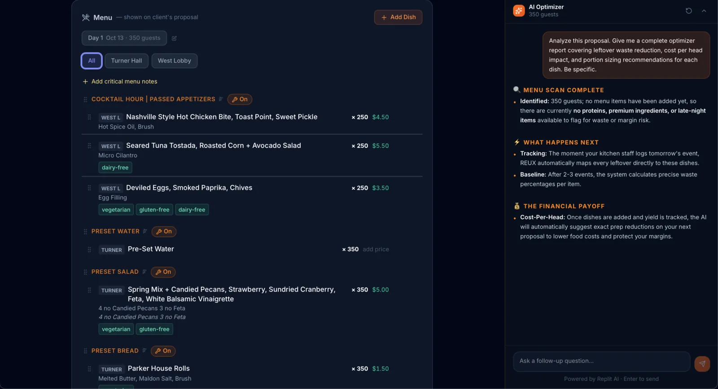Click the × 350 quantity of Spring Mix salad

(x=360, y=290)
